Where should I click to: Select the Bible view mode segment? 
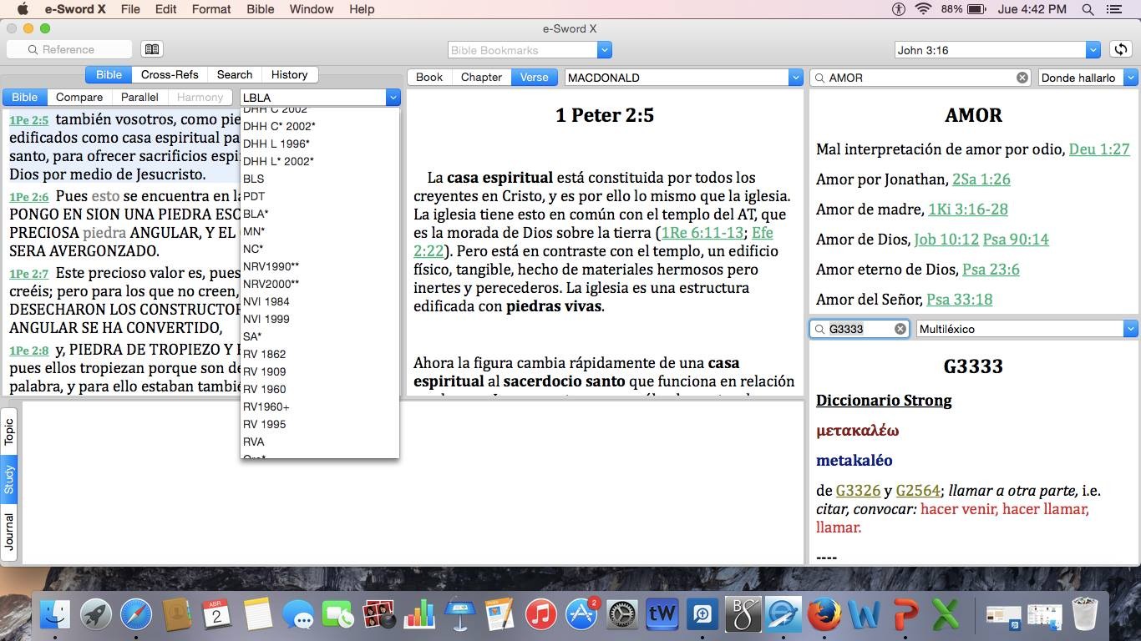click(24, 97)
